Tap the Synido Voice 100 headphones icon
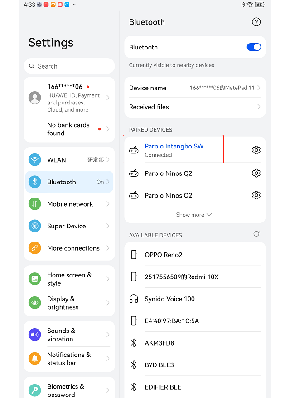 134,299
